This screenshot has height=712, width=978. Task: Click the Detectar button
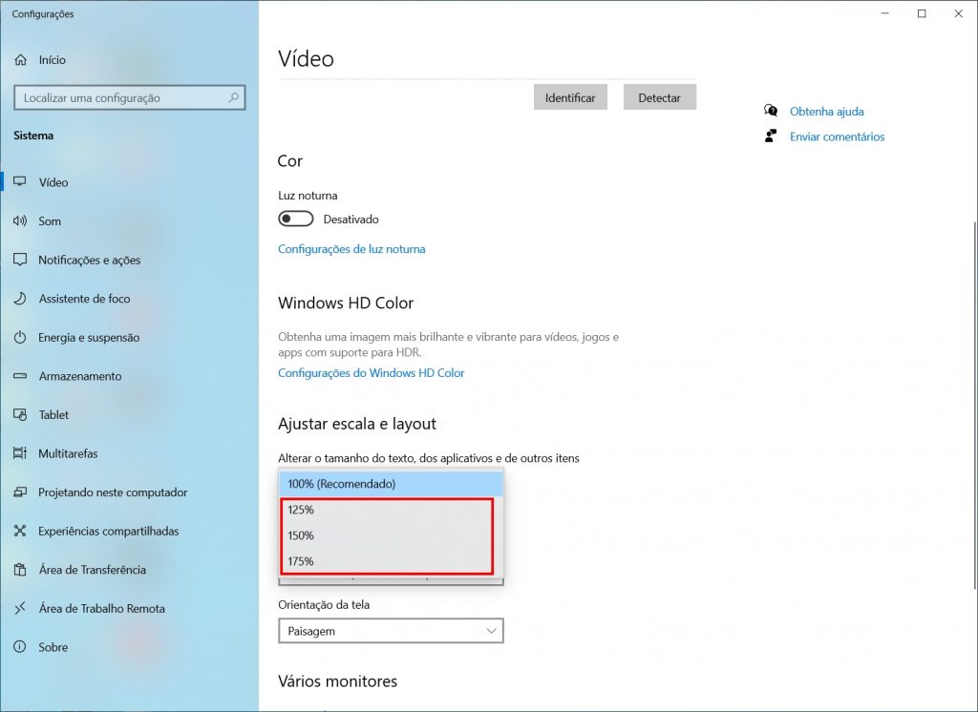[659, 97]
